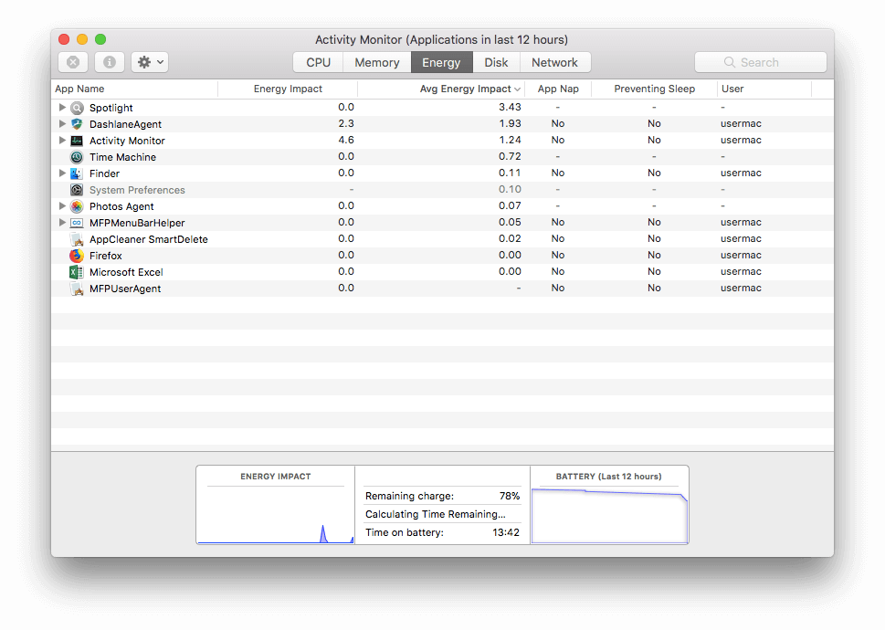Sort by the Energy Impact column header
This screenshot has height=630, width=885.
288,89
